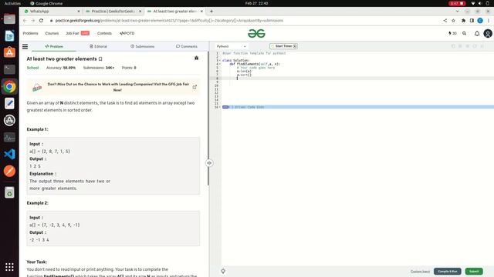Place cursor on editor line 8
The height and width of the screenshot is (277, 494).
click(357, 78)
